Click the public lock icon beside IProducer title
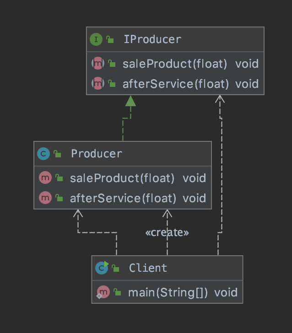 tap(110, 39)
